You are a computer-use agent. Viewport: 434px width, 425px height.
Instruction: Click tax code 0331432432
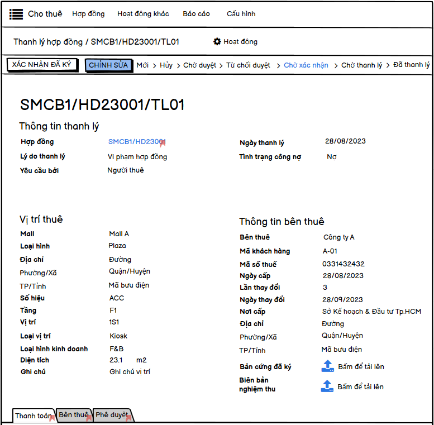(x=343, y=264)
